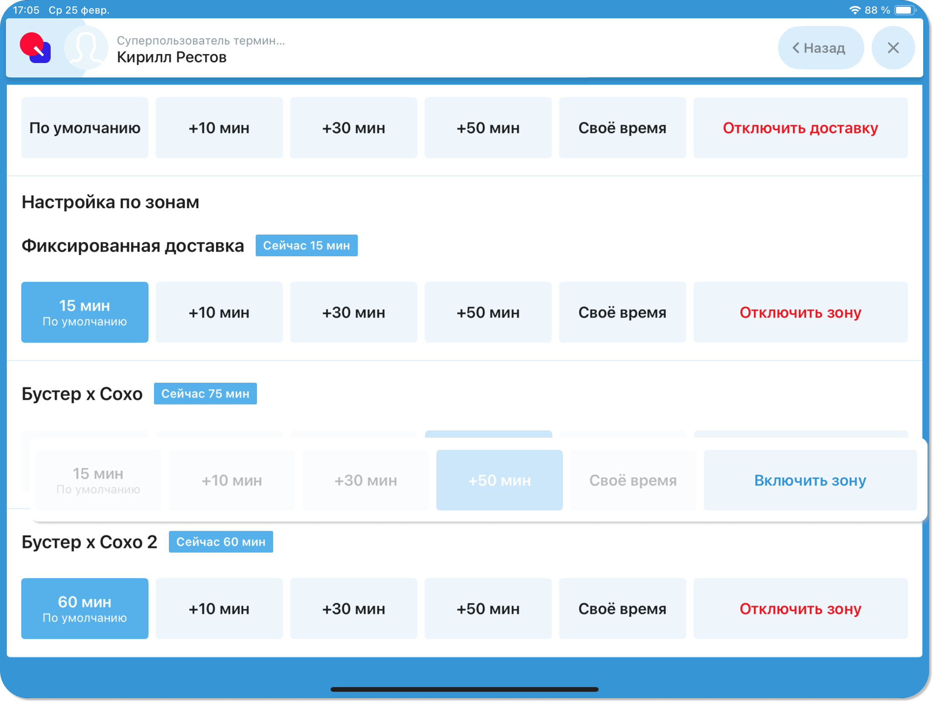Image resolution: width=933 pixels, height=702 pixels.
Task: Disable the Фиксированная доставка zone
Action: (800, 312)
